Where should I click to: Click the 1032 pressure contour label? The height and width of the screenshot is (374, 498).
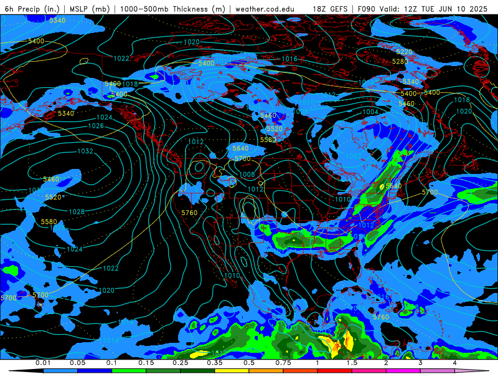85,151
